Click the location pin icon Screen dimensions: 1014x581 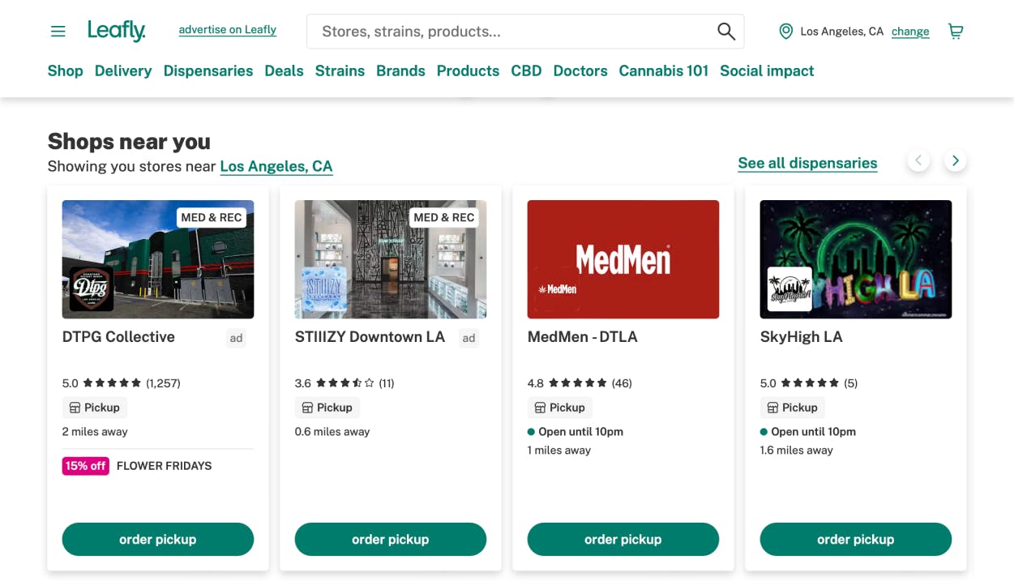point(785,32)
